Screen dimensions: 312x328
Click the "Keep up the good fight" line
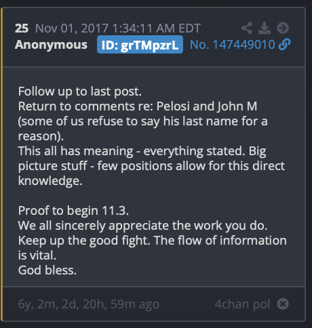tap(153, 241)
